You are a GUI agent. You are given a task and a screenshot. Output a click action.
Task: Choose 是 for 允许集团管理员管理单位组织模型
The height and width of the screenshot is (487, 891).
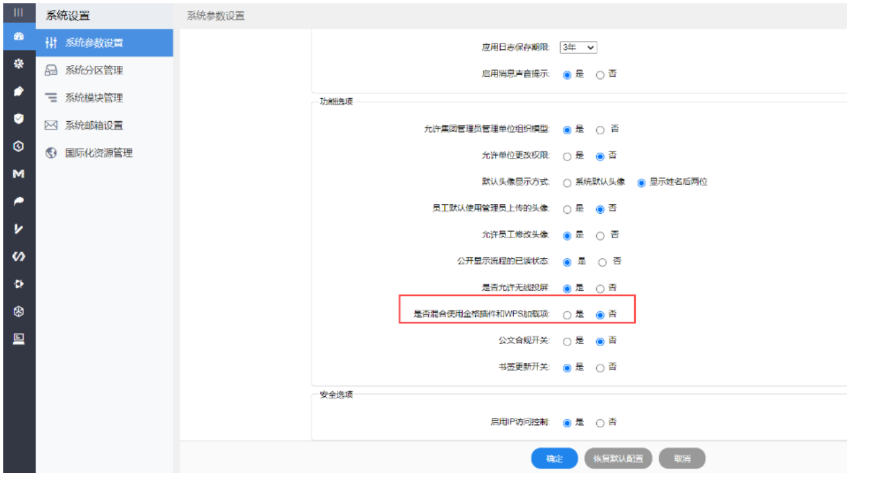coord(567,130)
